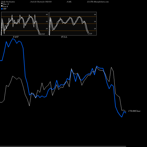Screen dimensions: 147x147
Task: Click the 'MunafaSutra.com' text in header
Action: [101, 2]
